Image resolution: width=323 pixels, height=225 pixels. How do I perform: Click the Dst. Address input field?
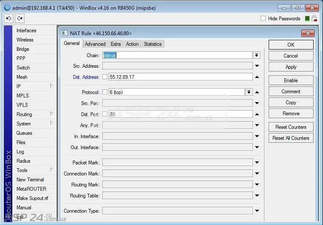point(181,77)
